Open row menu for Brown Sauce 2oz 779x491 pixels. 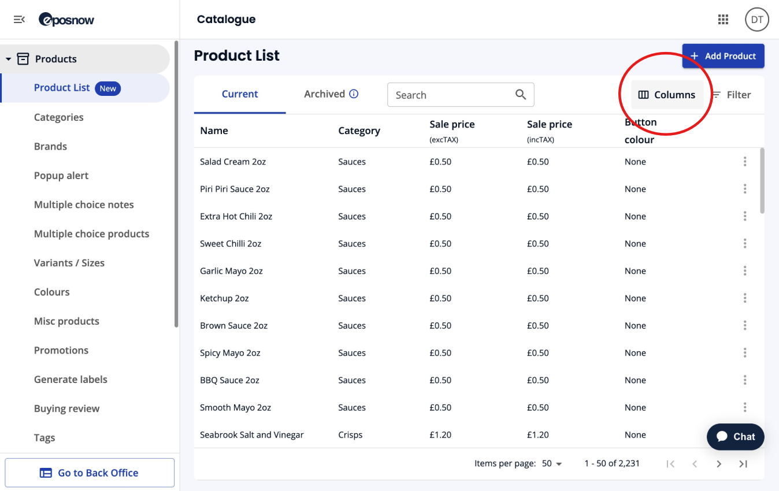[x=745, y=325]
